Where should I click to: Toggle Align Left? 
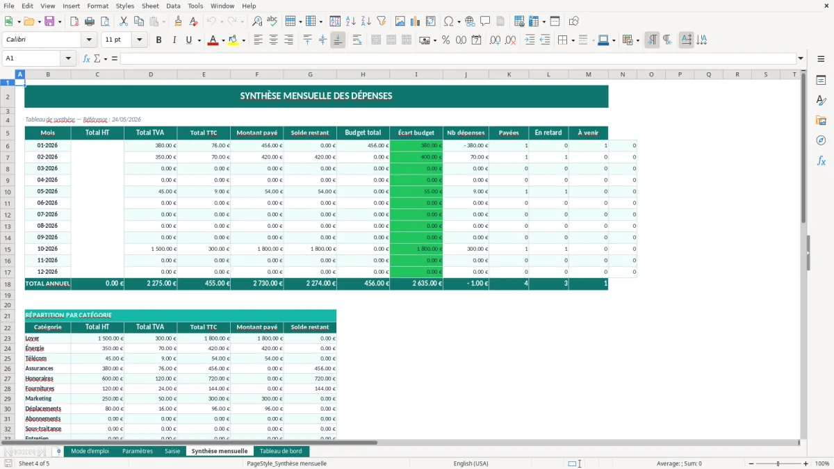(x=259, y=40)
